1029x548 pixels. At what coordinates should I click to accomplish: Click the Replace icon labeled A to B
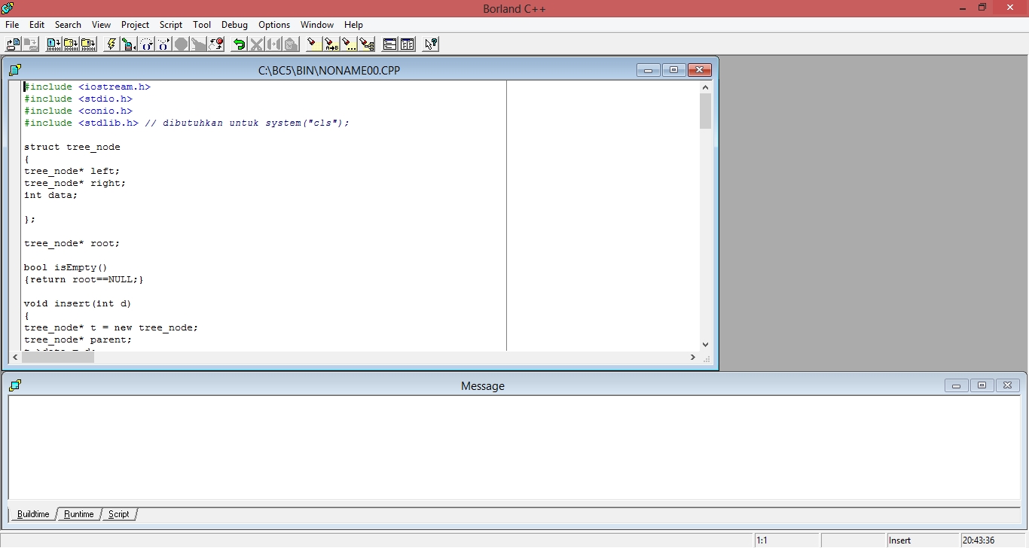[331, 44]
